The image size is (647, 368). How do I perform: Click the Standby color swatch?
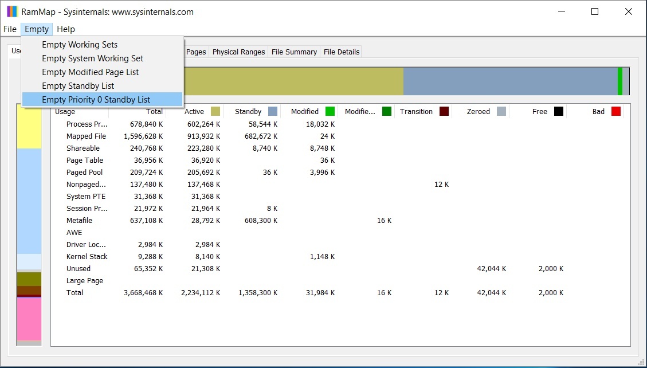(x=273, y=111)
